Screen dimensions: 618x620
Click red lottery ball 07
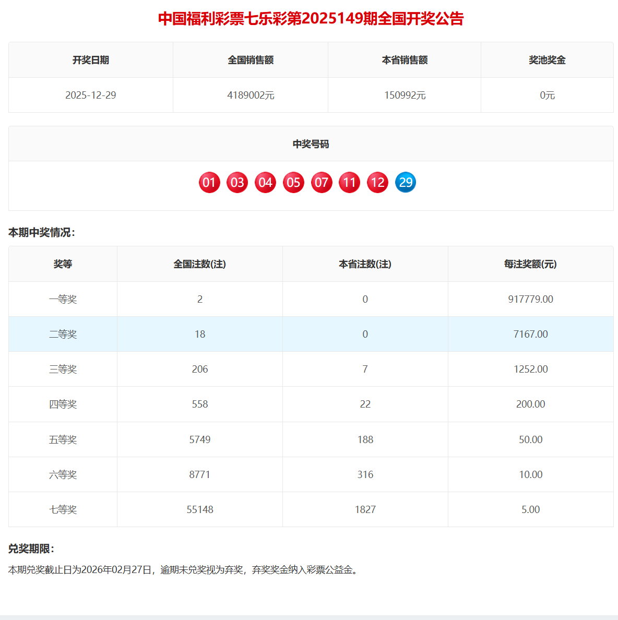(x=322, y=182)
